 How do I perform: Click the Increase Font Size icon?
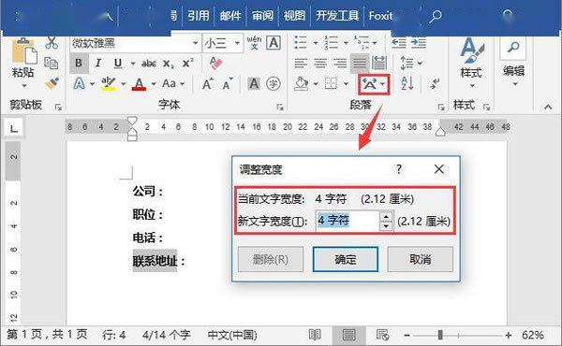[x=208, y=84]
